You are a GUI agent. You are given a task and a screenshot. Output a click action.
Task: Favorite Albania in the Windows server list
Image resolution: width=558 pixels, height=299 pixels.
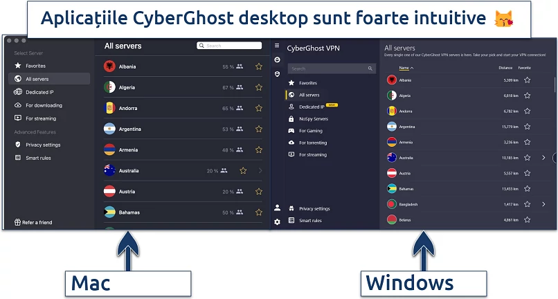[528, 80]
